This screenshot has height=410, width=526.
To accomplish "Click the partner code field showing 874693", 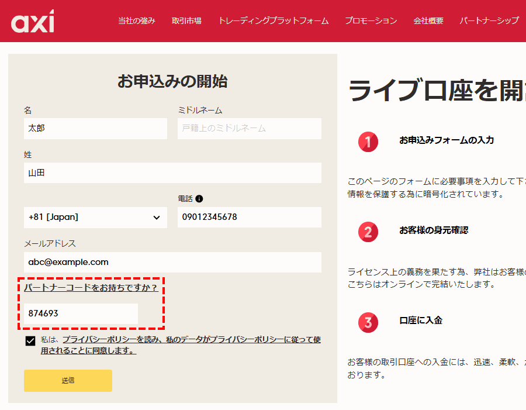I will [x=81, y=313].
